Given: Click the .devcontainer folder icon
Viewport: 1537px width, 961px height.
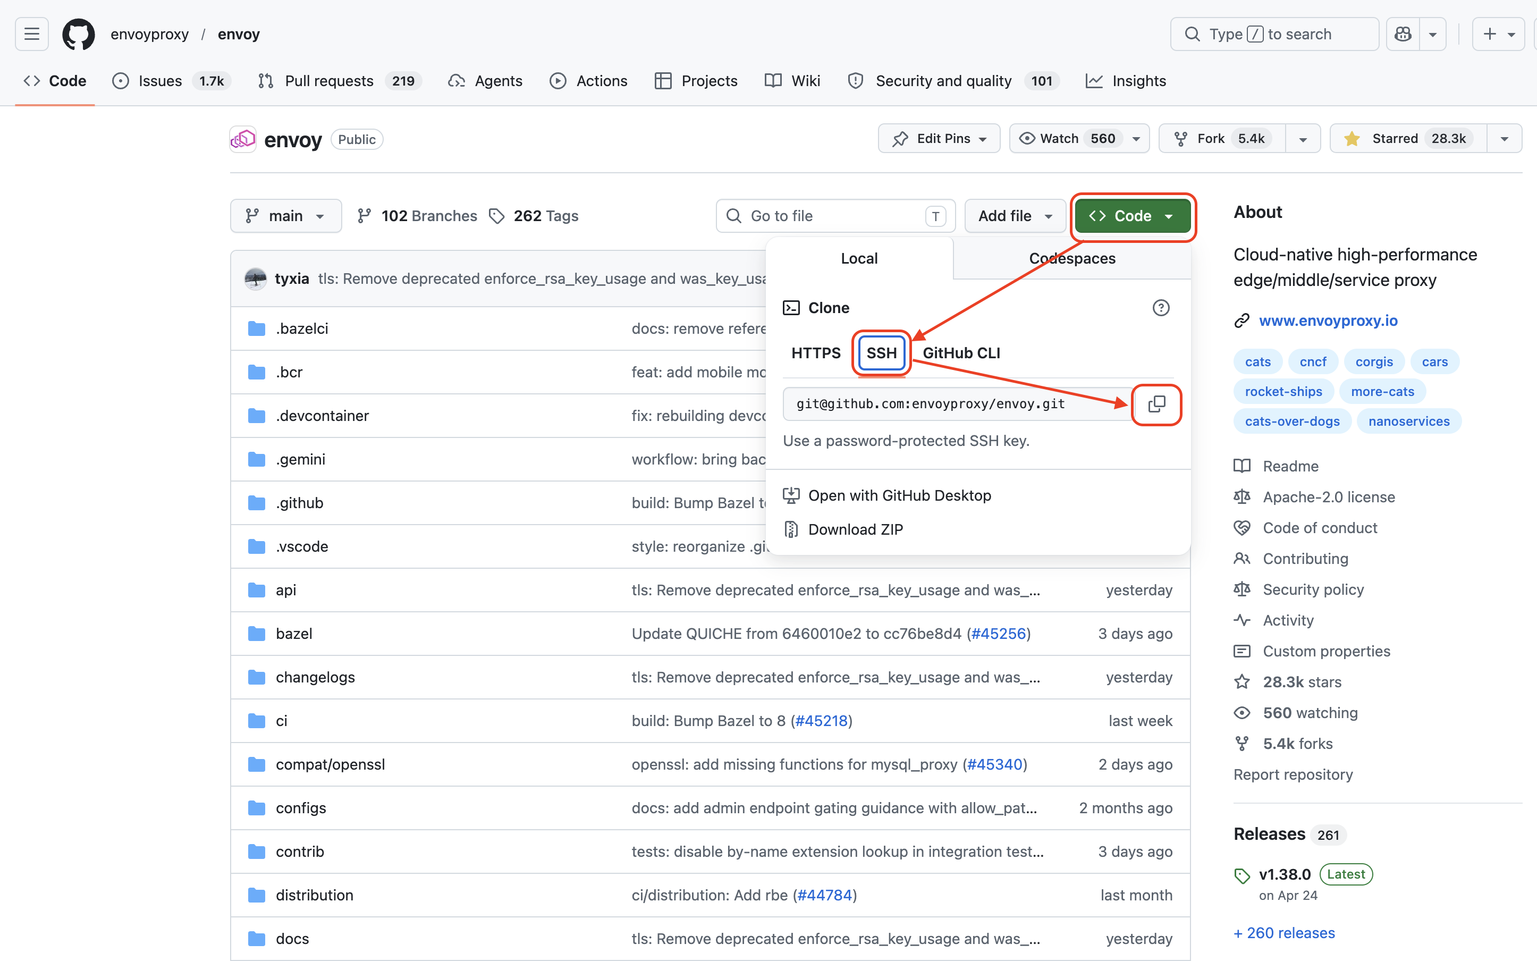Looking at the screenshot, I should tap(257, 416).
